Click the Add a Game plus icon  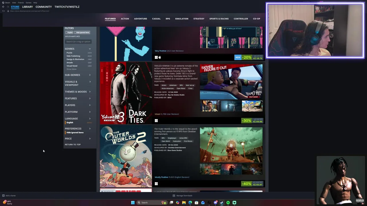click(x=3, y=196)
